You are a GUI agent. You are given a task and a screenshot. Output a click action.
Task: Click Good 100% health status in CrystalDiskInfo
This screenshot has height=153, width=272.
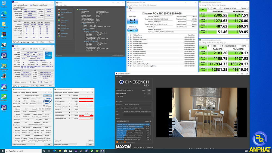tap(132, 21)
